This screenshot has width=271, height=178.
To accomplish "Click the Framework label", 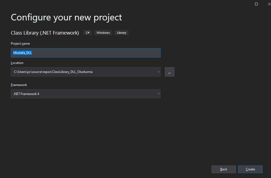I will click(19, 85).
